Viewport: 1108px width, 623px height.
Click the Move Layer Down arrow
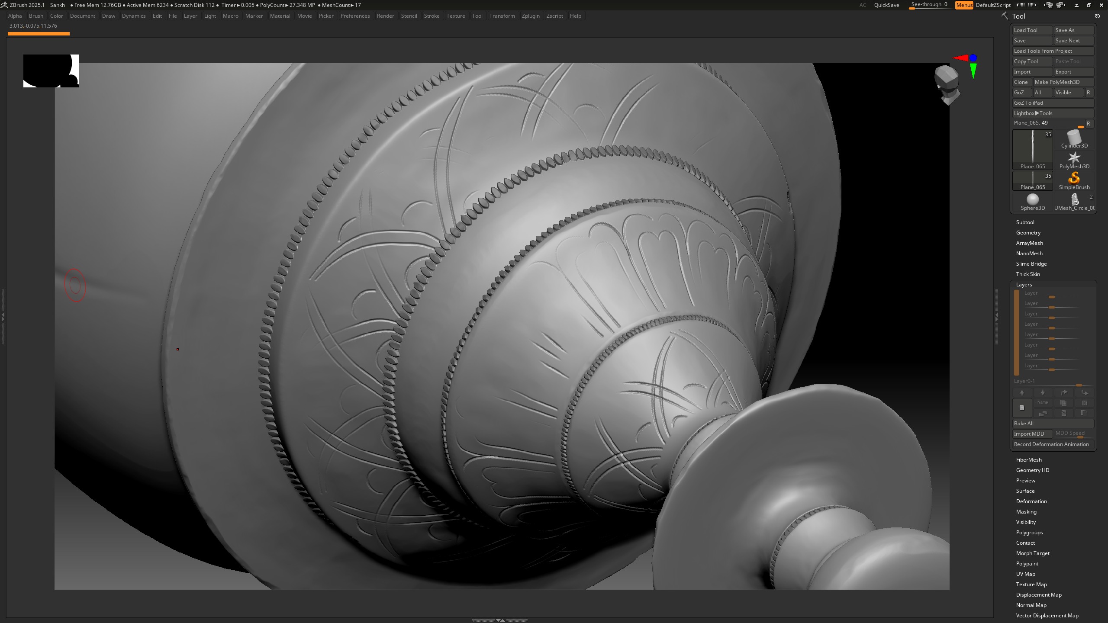pyautogui.click(x=1043, y=392)
